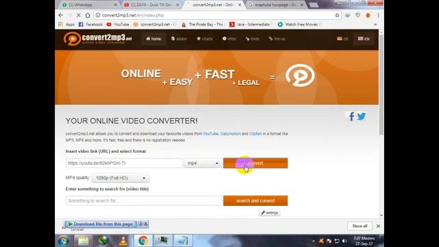Click the network tray icon
The image size is (439, 247).
(337, 241)
